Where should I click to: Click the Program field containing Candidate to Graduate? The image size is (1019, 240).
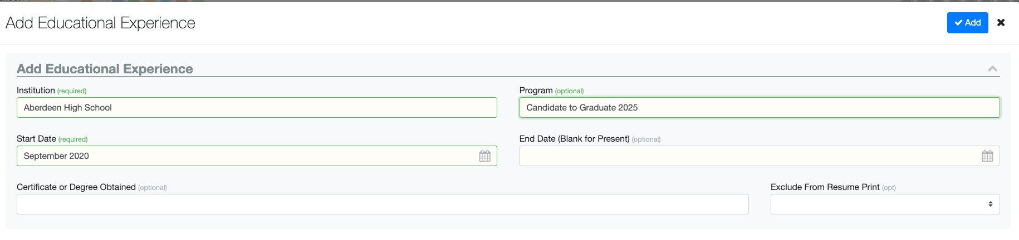coord(760,108)
